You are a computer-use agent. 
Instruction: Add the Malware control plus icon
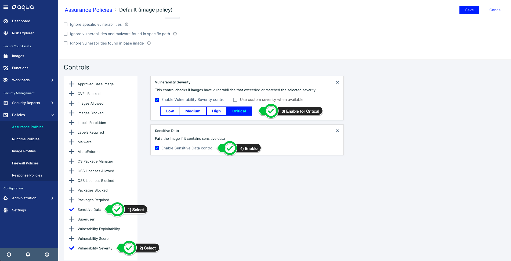(72, 142)
